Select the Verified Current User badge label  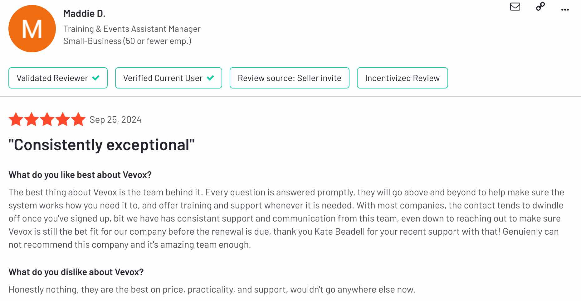[x=163, y=78]
